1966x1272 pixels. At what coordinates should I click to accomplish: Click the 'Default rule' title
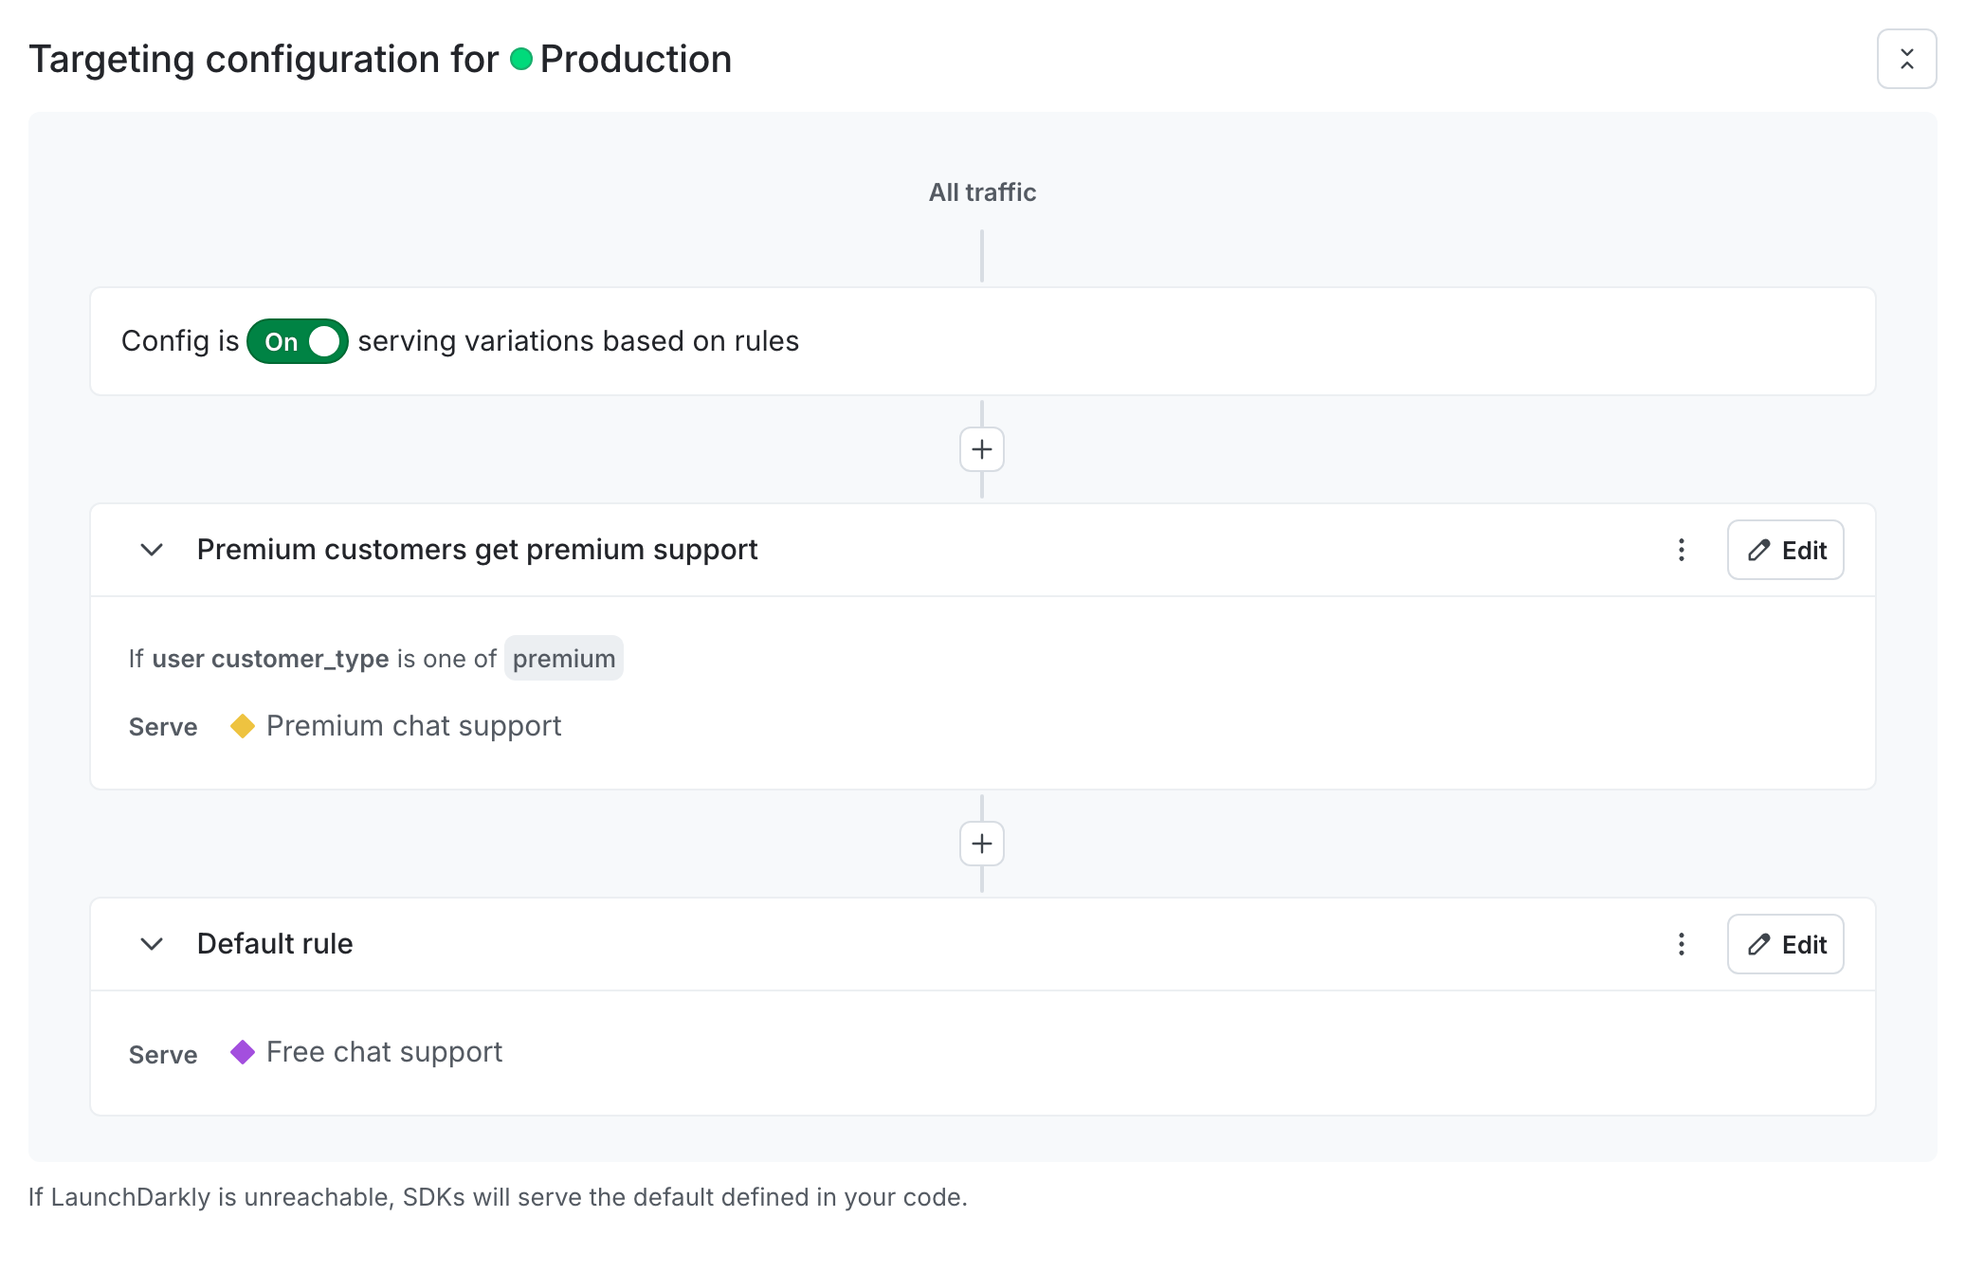coord(275,944)
